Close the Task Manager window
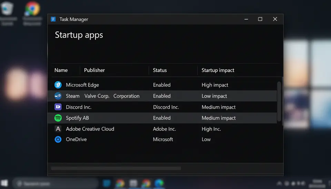Screen dimensions: 331x189 point(275,19)
